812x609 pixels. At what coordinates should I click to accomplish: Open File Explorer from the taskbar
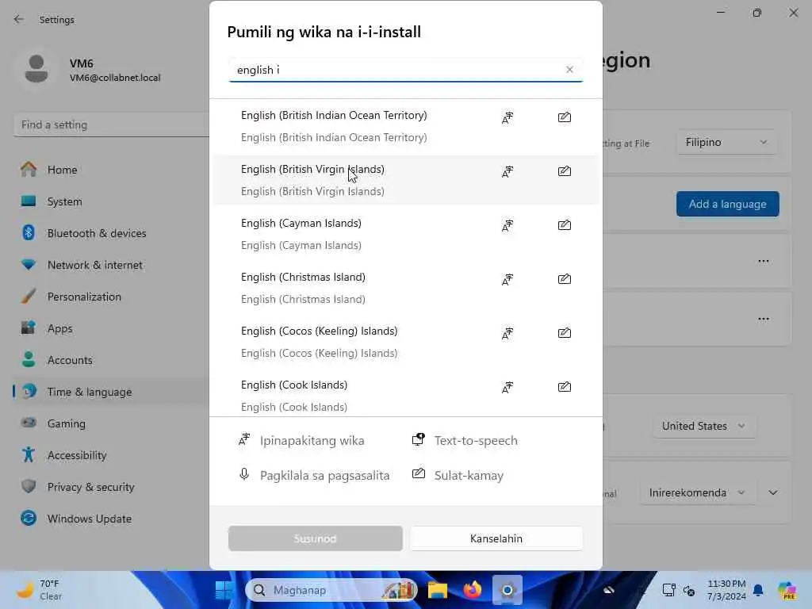(x=437, y=590)
